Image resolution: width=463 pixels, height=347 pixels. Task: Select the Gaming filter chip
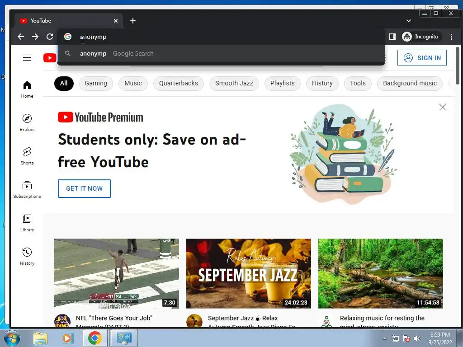(x=96, y=83)
